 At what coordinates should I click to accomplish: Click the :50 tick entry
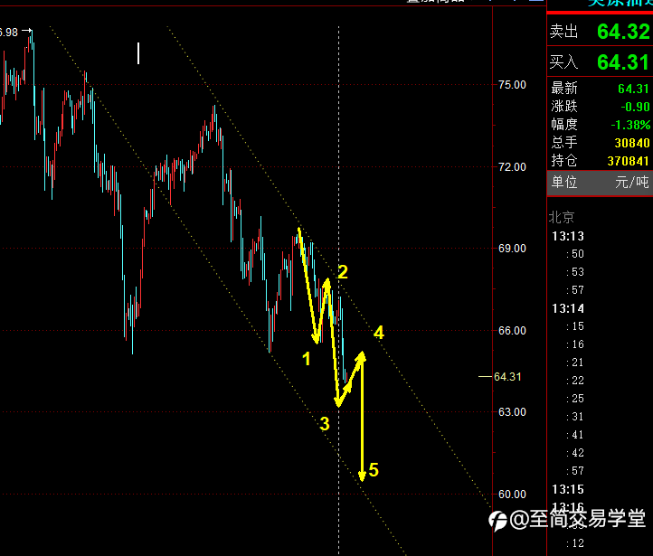(575, 254)
